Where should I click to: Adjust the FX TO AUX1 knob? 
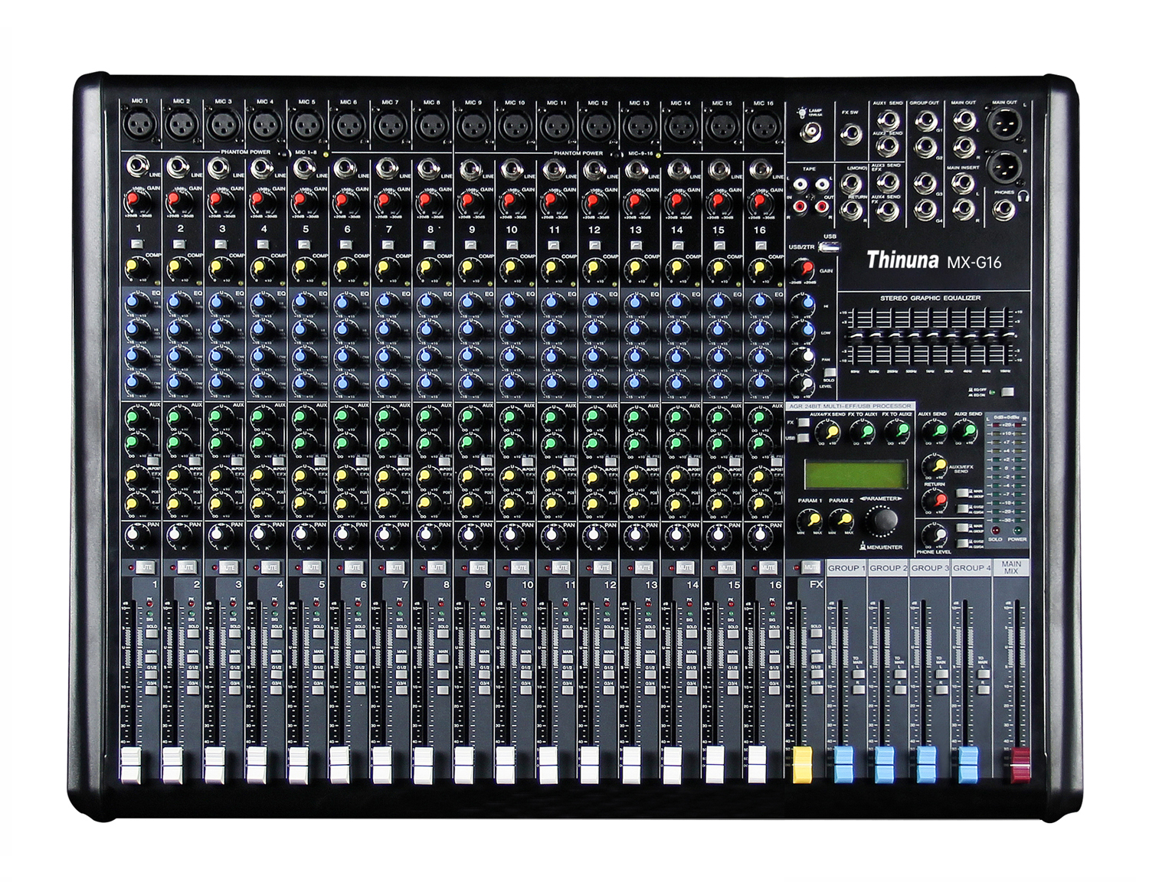click(863, 433)
